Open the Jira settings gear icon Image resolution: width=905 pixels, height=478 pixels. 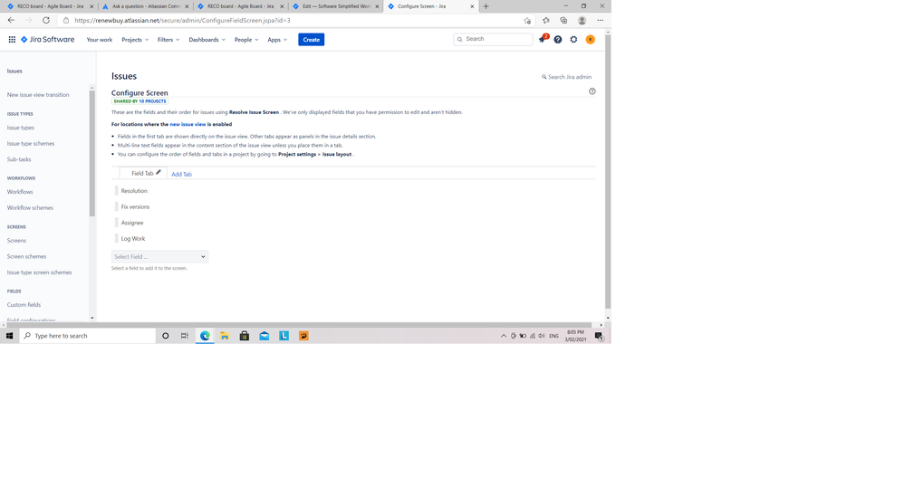(573, 40)
